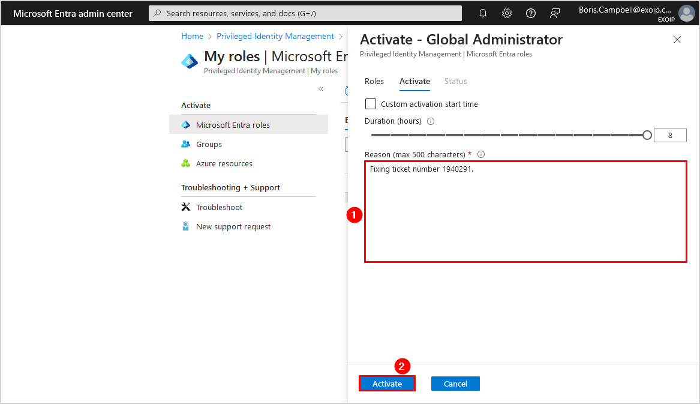Click the user account avatar

coord(686,13)
